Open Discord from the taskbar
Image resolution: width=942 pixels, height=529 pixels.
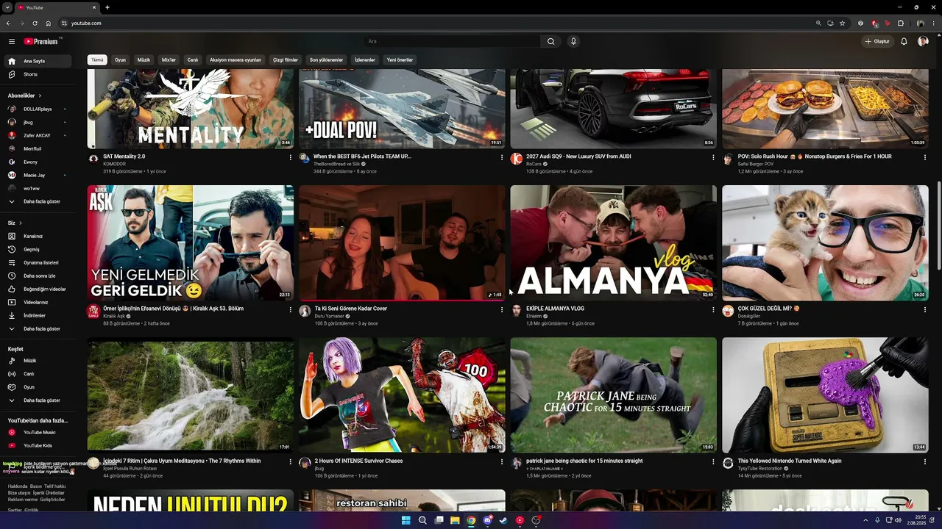tap(487, 520)
